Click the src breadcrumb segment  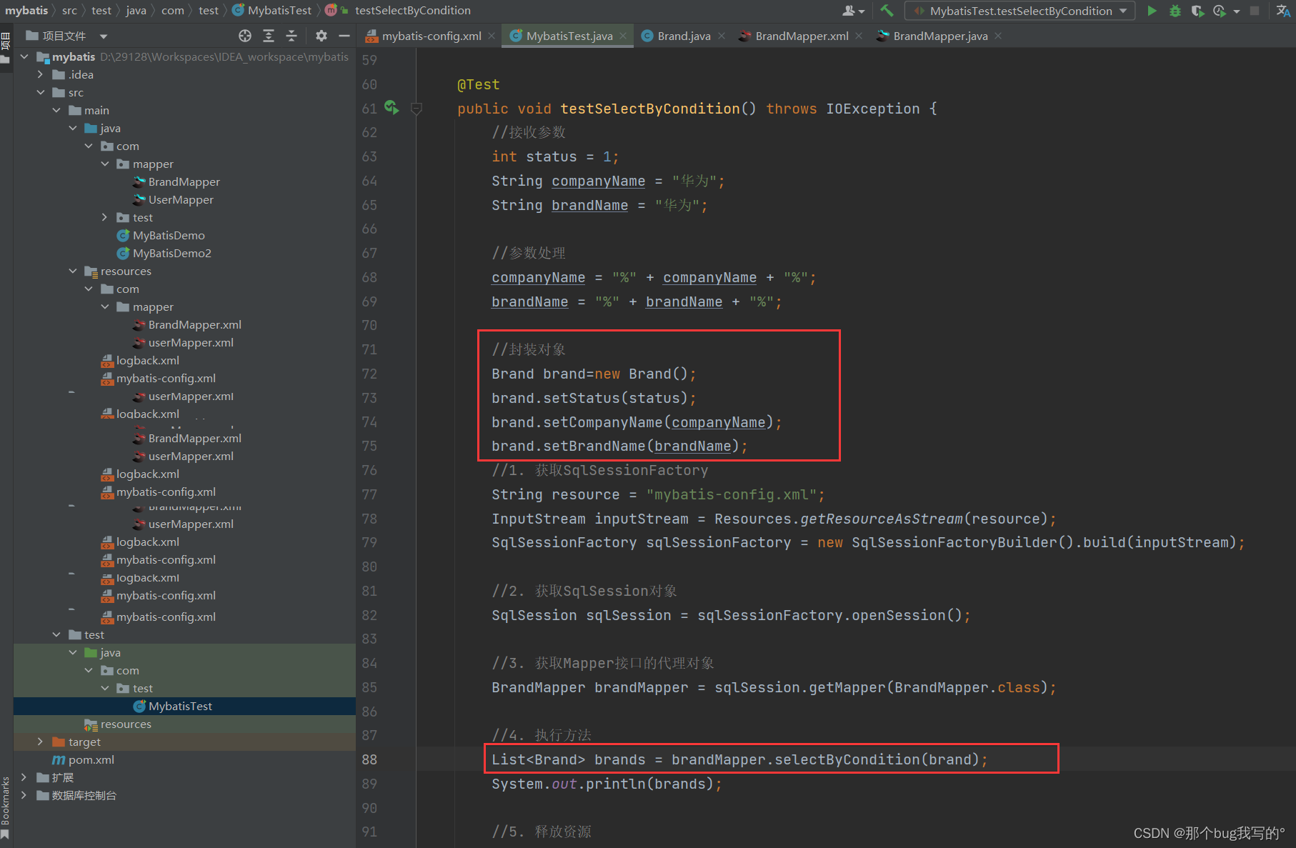coord(69,10)
